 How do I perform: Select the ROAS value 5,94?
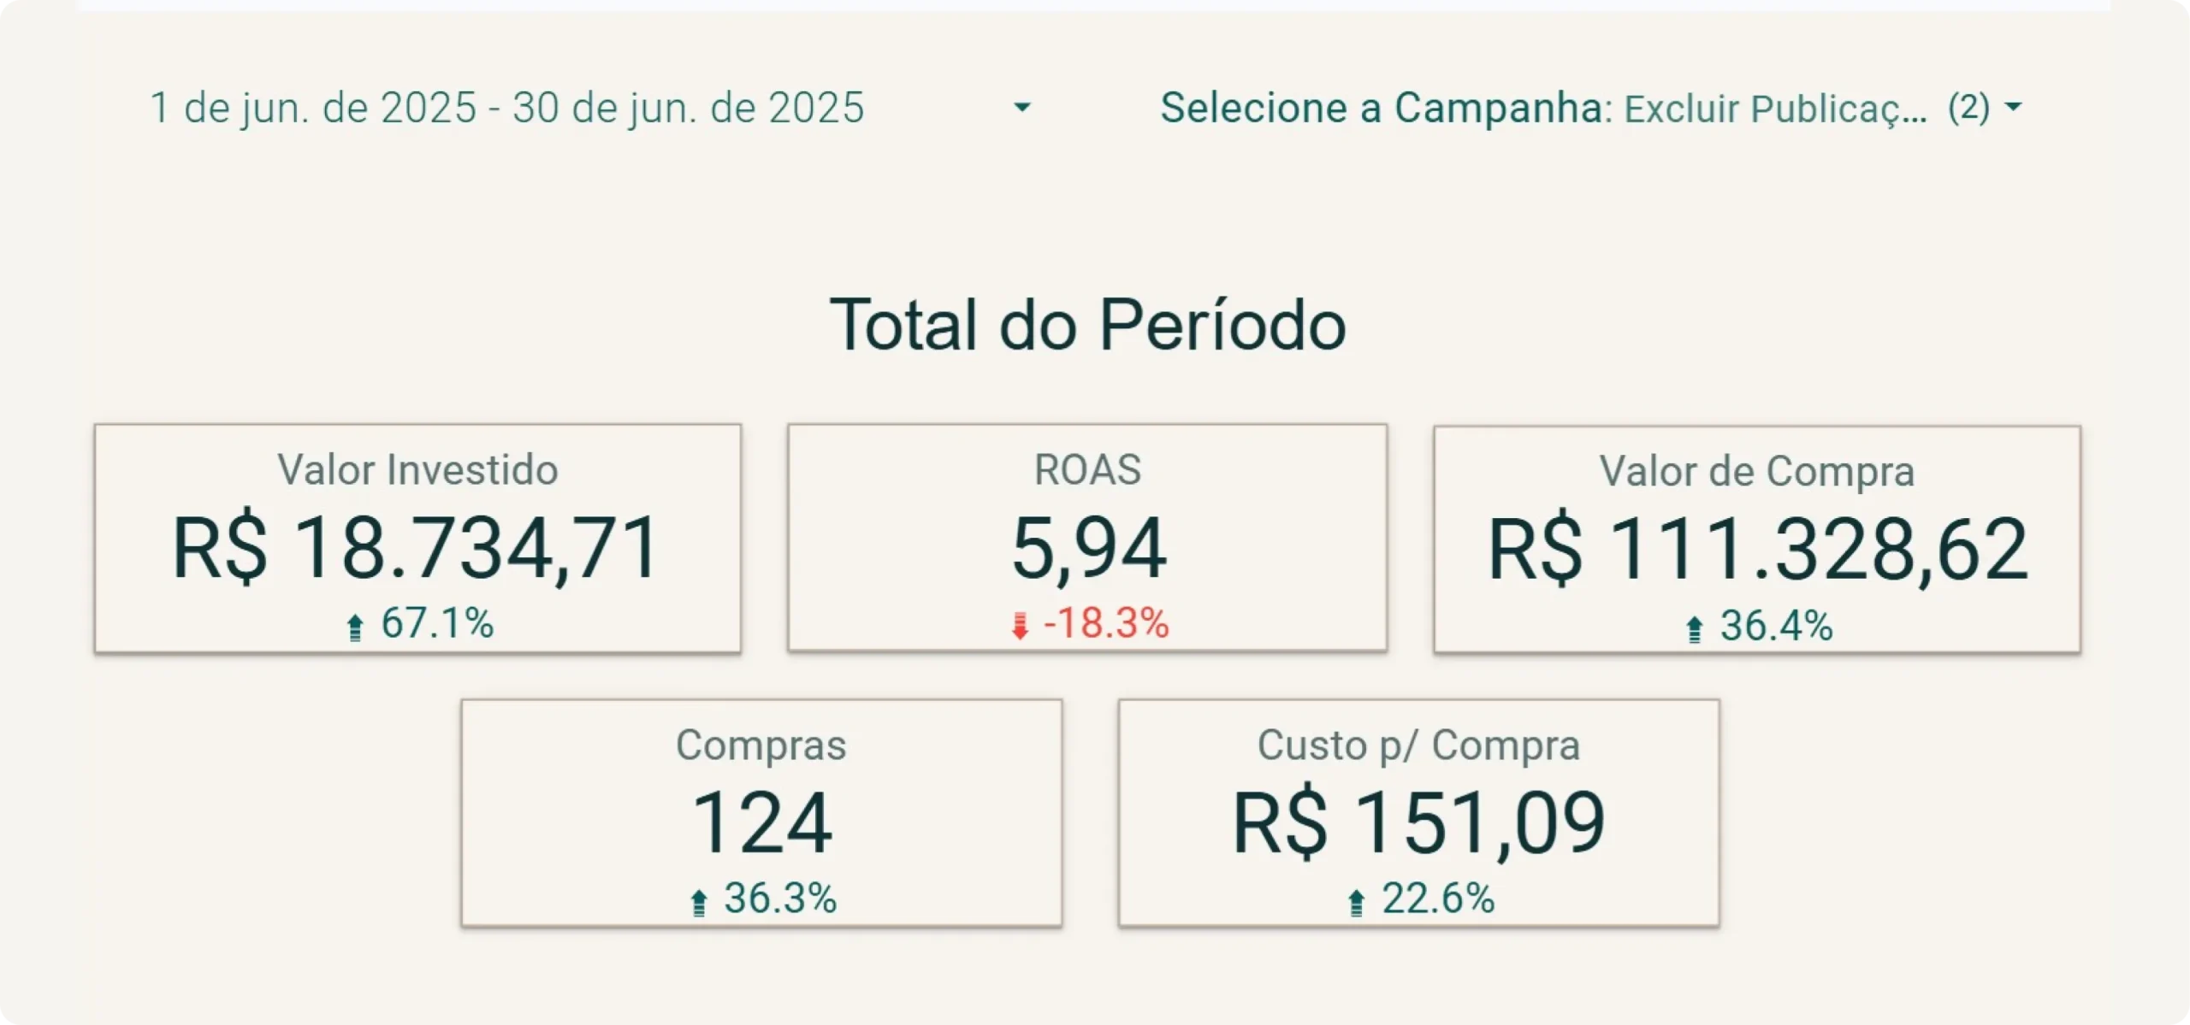1088,548
